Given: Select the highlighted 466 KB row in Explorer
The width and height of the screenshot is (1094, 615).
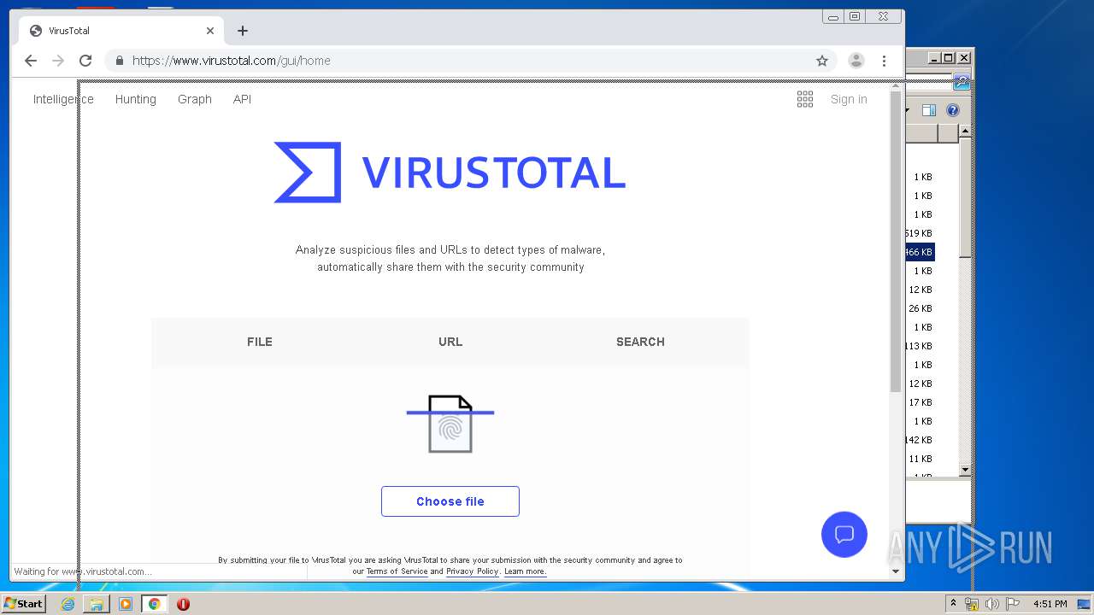Looking at the screenshot, I should pyautogui.click(x=920, y=252).
